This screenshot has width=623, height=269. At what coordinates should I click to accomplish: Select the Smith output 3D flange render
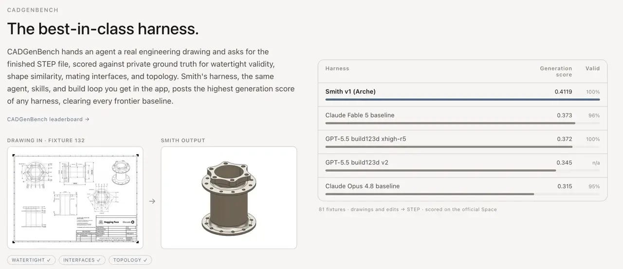click(x=229, y=197)
